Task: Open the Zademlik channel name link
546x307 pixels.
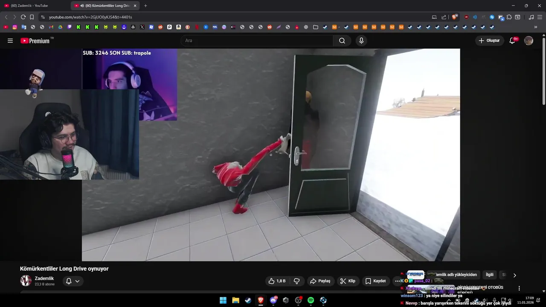Action: click(x=44, y=278)
